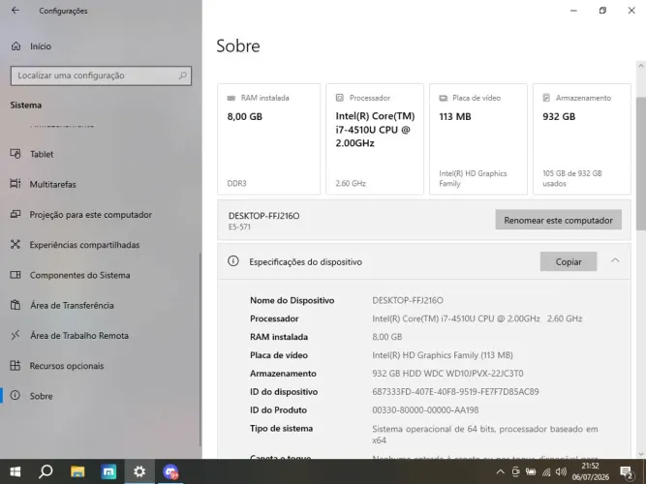Click the Placa de vídeo 113 MB card

(477, 138)
